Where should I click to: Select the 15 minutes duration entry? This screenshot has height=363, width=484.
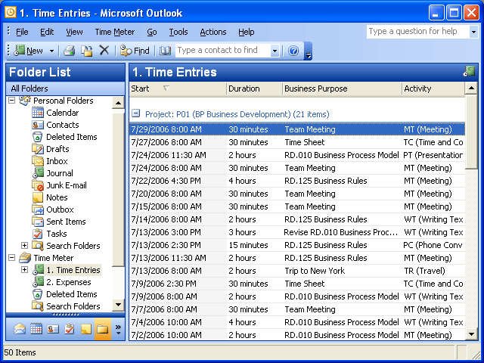[x=297, y=245]
